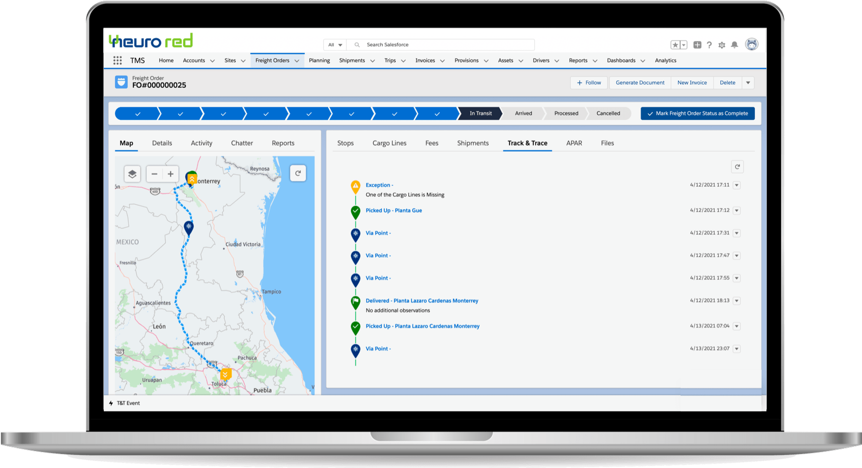Zoom out the map with minus button
This screenshot has width=862, height=468.
pos(155,174)
